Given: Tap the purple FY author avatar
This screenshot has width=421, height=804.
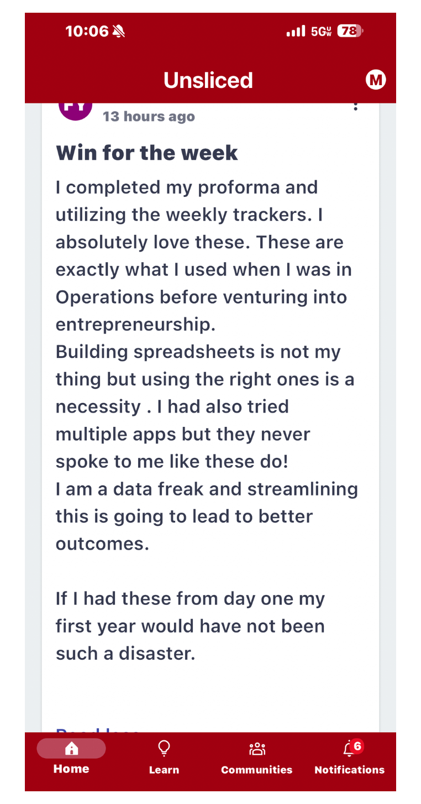Looking at the screenshot, I should click(x=75, y=109).
